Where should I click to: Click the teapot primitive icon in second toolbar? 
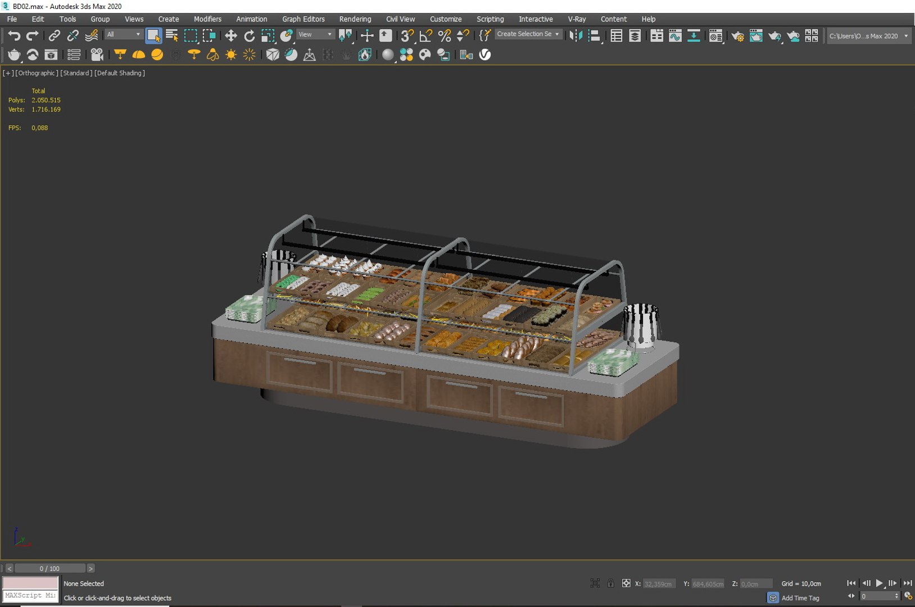click(x=14, y=55)
